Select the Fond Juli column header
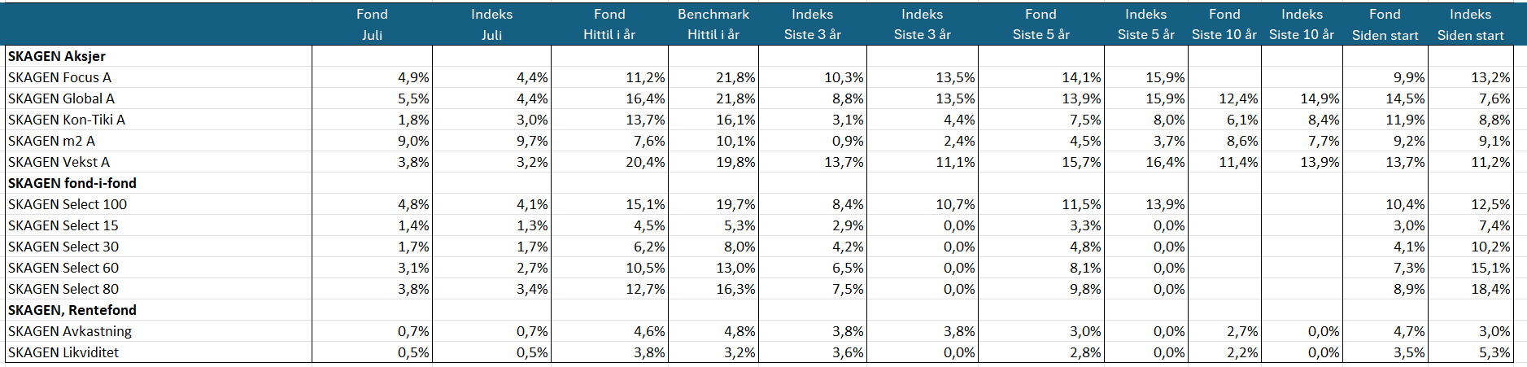 pos(372,24)
